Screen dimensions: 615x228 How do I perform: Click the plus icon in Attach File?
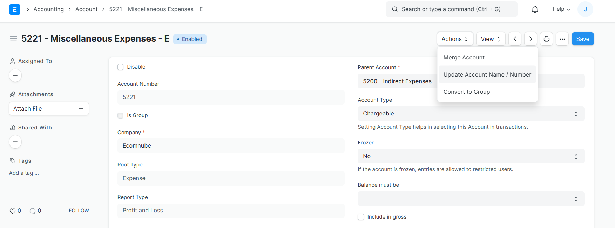(81, 108)
